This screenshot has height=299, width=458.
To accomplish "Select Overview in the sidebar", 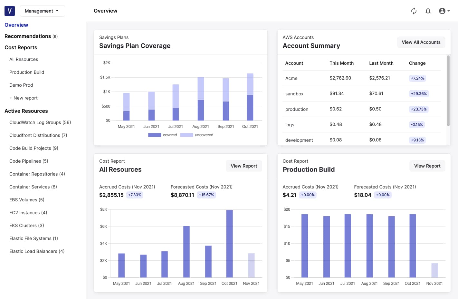I will point(16,25).
